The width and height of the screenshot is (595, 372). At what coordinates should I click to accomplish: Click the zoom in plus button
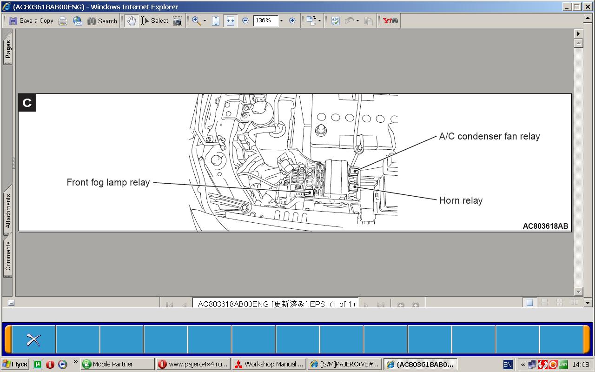pyautogui.click(x=292, y=20)
